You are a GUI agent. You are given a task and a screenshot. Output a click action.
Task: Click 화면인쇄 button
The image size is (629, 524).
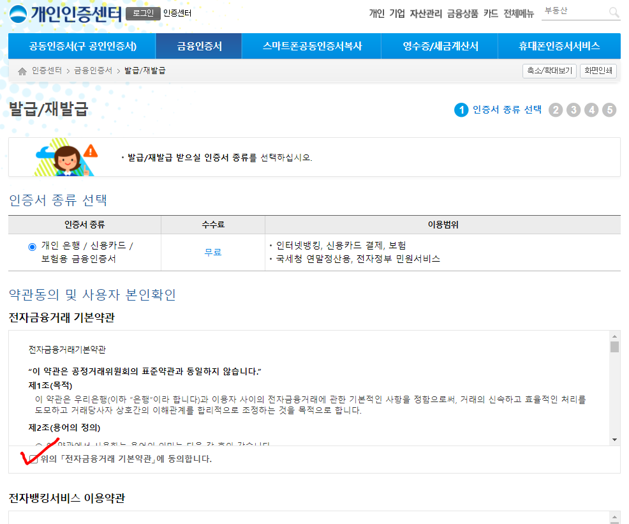598,71
